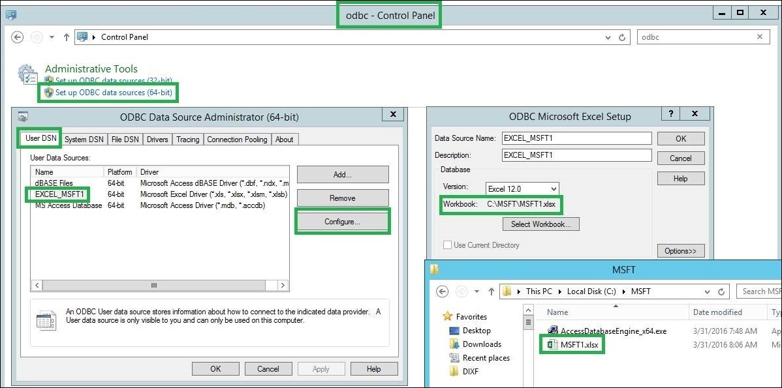Click the AccessDatabaseEngine_x64.exe file icon
Screen dimensions: 782x388
(552, 331)
